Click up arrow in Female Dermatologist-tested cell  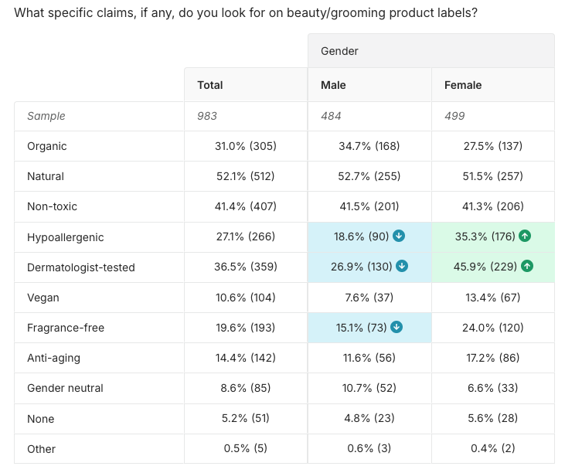point(527,267)
